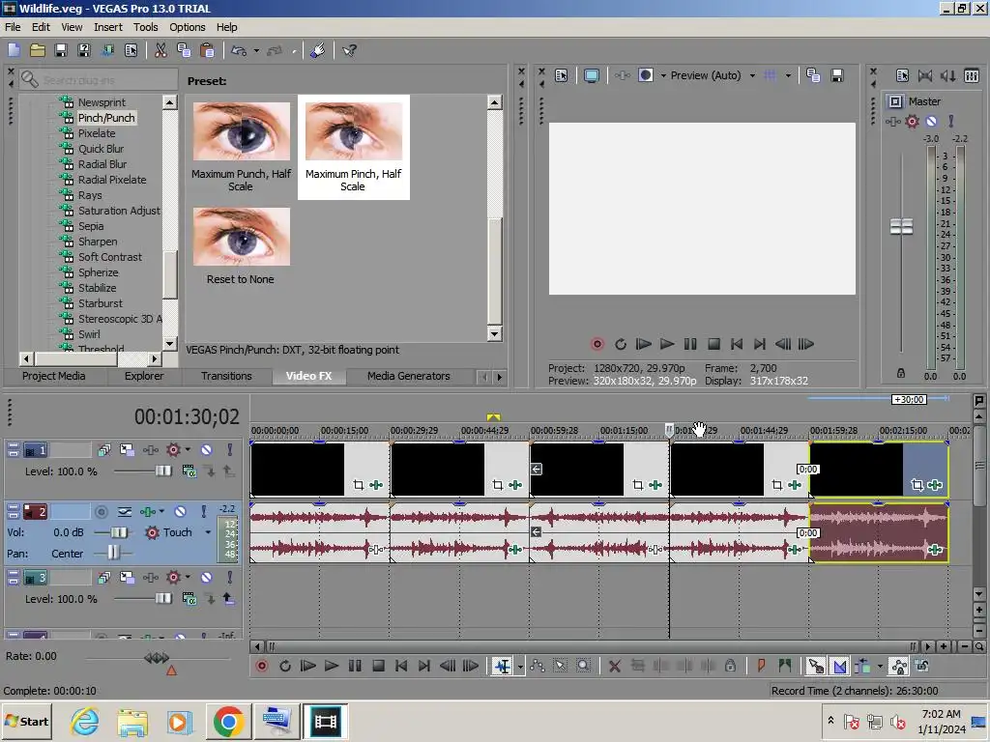The image size is (990, 742).
Task: Open the auto ripple mode dropdown arrow
Action: (880, 667)
